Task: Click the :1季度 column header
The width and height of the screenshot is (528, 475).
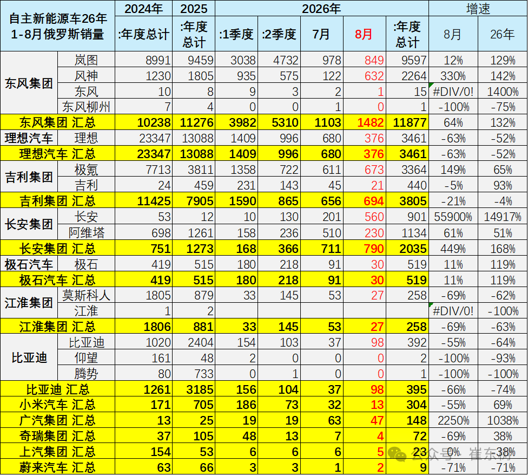Action: point(236,34)
